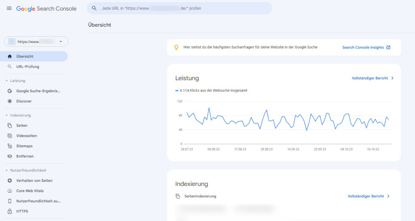Click the home icon next to Übersicht
The image size is (415, 221).
coord(10,56)
